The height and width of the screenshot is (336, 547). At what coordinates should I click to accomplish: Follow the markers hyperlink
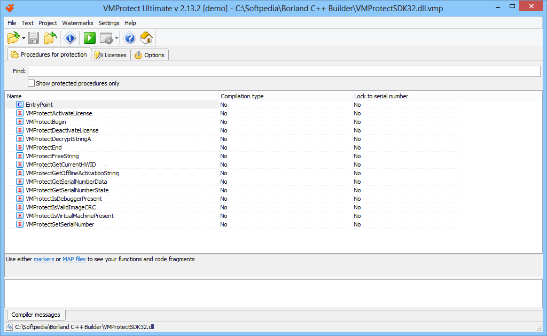pyautogui.click(x=44, y=259)
